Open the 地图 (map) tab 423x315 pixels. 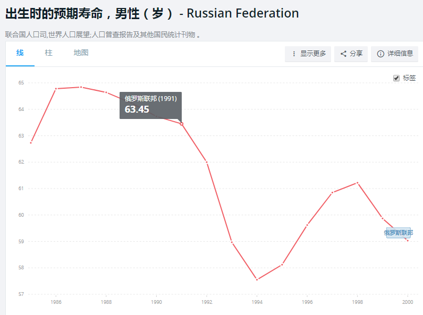pos(81,53)
